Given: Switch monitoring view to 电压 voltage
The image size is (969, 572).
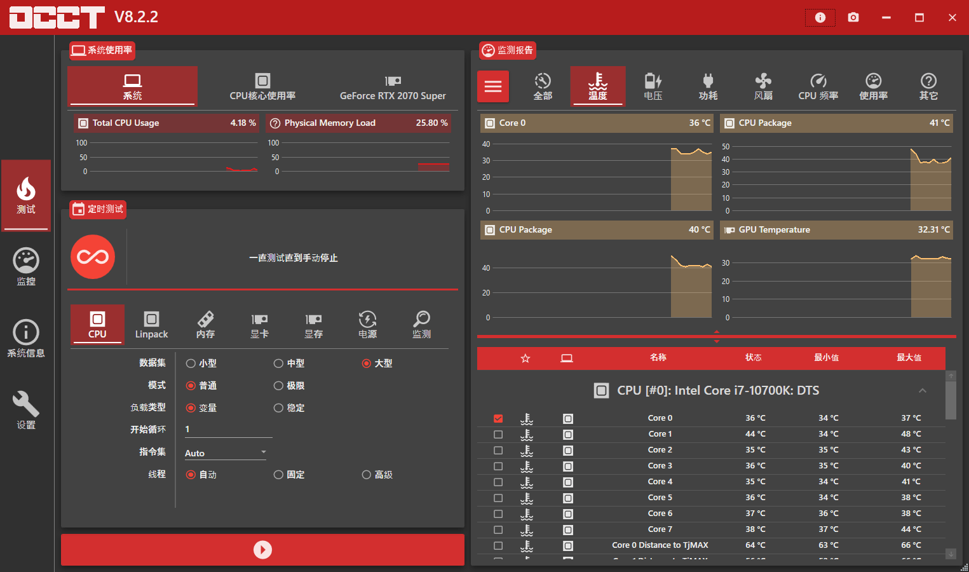Looking at the screenshot, I should coord(653,86).
